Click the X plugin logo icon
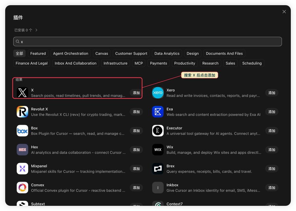The width and height of the screenshot is (296, 211). pyautogui.click(x=22, y=93)
